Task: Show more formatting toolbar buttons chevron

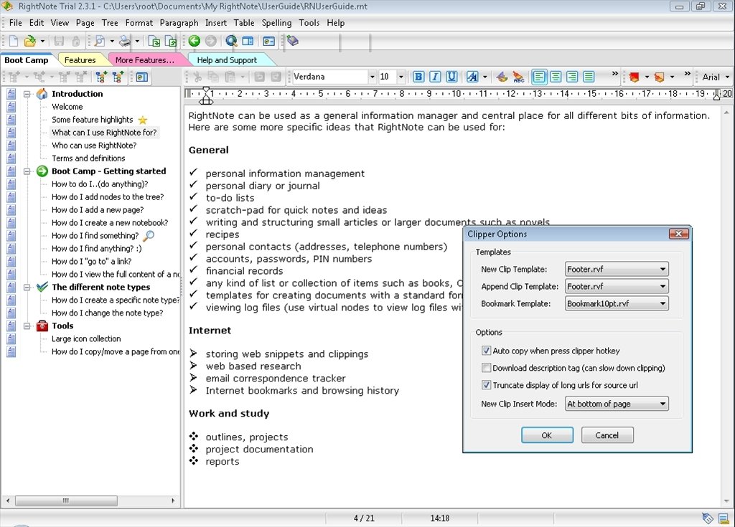Action: click(614, 74)
